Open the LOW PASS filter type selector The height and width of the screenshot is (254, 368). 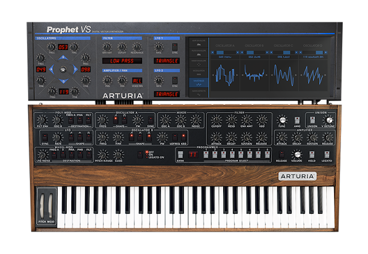(122, 61)
